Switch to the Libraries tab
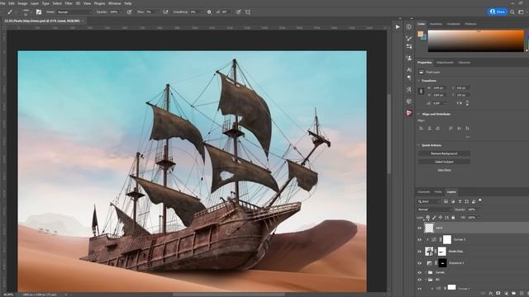This screenshot has height=297, width=529. (465, 63)
